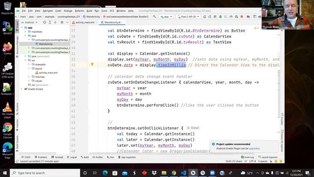Open Build Variants side panel
Image resolution: width=314 pixels, height=177 pixels.
click(17, 143)
